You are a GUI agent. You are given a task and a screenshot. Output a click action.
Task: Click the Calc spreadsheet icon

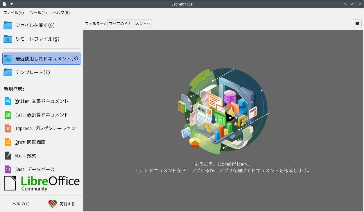(x=8, y=115)
